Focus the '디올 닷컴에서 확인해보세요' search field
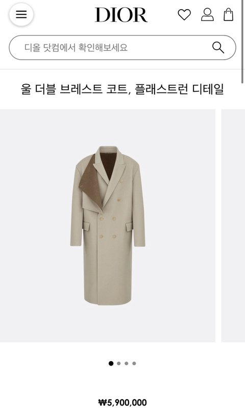Screen dimensions: 245x410 coord(122,47)
